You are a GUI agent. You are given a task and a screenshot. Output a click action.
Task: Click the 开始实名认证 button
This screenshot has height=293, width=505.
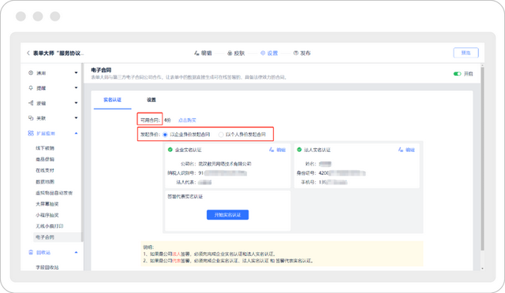[x=228, y=215]
